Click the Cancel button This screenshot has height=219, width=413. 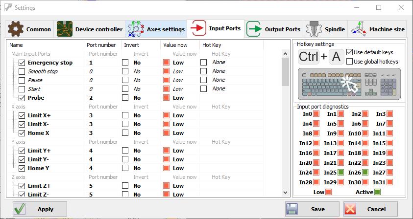point(370,209)
